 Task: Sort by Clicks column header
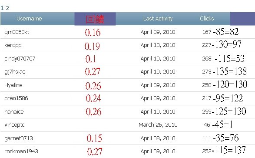pyautogui.click(x=207, y=19)
